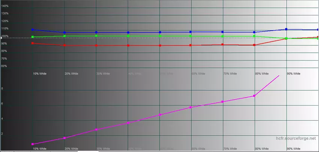Click the green data point at 60% White

[x=191, y=36]
